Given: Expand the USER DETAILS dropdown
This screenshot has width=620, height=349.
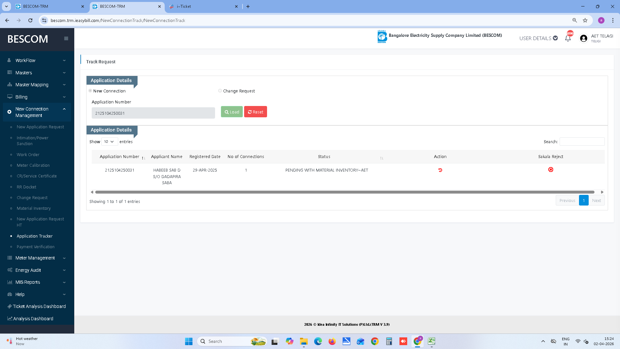Looking at the screenshot, I should click(538, 38).
